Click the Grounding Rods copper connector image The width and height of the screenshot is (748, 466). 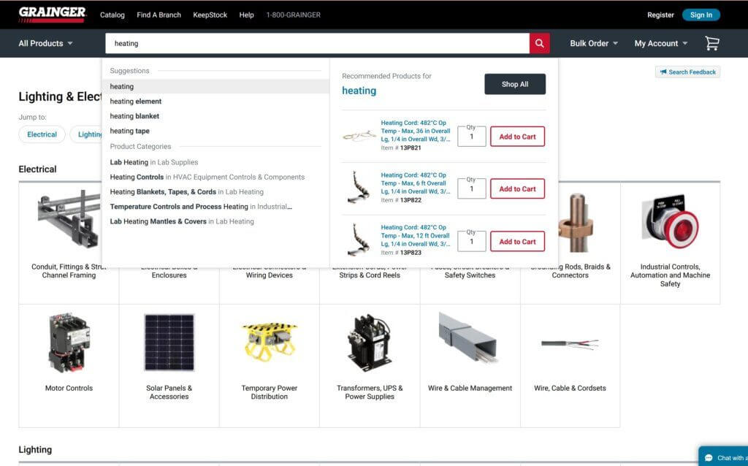(576, 224)
